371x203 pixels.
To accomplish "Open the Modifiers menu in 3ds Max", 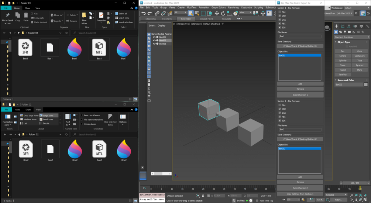I will (x=192, y=8).
